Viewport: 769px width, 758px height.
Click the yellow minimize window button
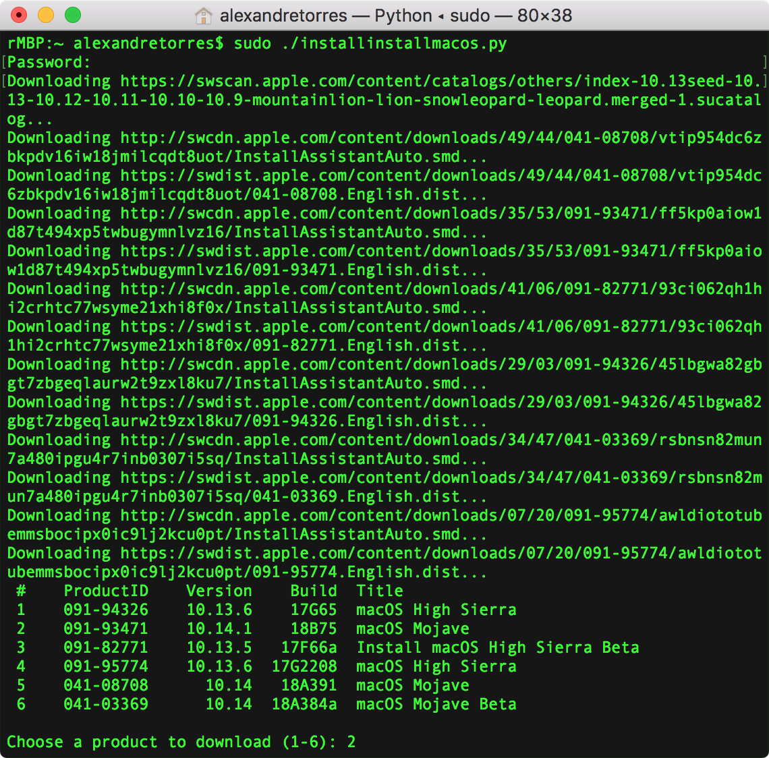(x=46, y=16)
